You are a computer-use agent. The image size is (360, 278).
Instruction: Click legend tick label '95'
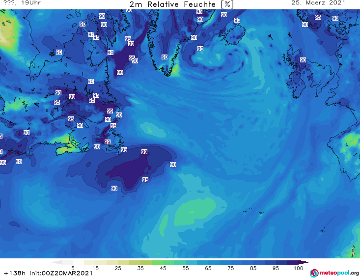[x=276, y=268]
